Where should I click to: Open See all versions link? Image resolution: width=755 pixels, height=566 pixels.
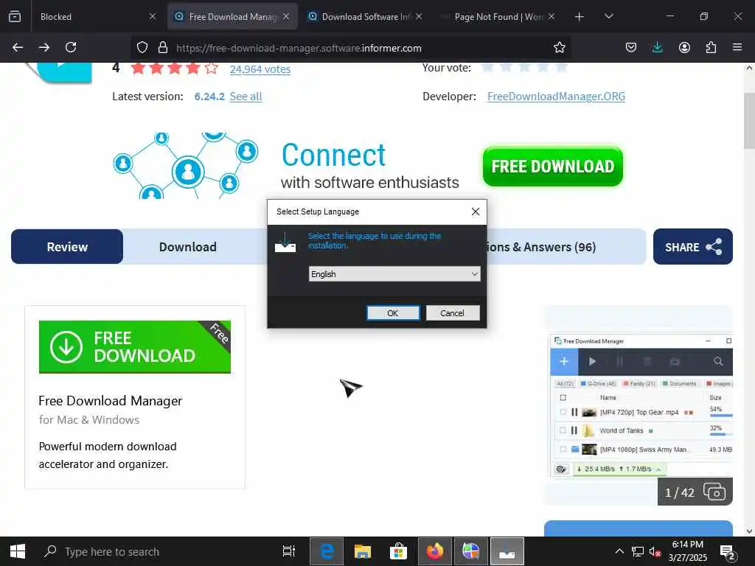[246, 97]
